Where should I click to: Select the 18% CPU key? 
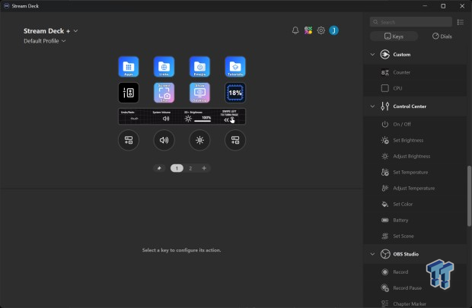[235, 93]
